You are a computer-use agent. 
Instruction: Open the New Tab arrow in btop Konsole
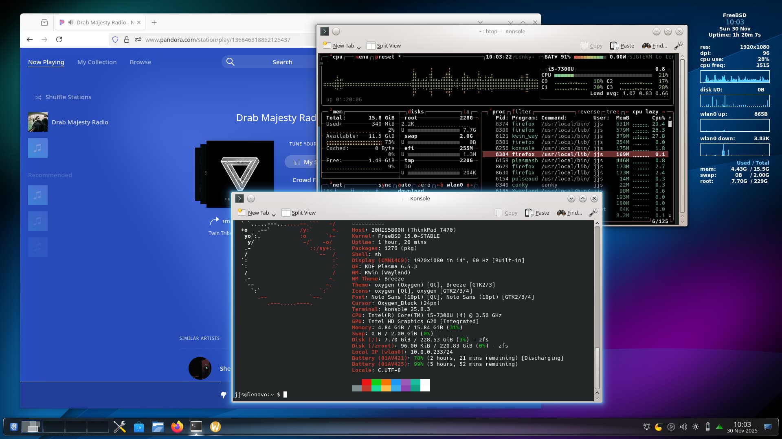(359, 47)
